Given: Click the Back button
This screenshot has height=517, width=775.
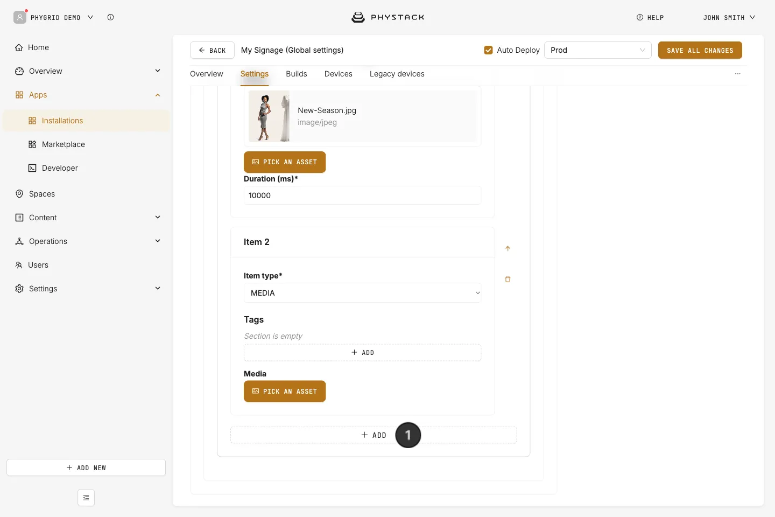Looking at the screenshot, I should coord(212,50).
